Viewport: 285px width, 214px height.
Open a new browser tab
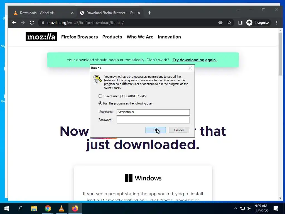[x=149, y=13]
